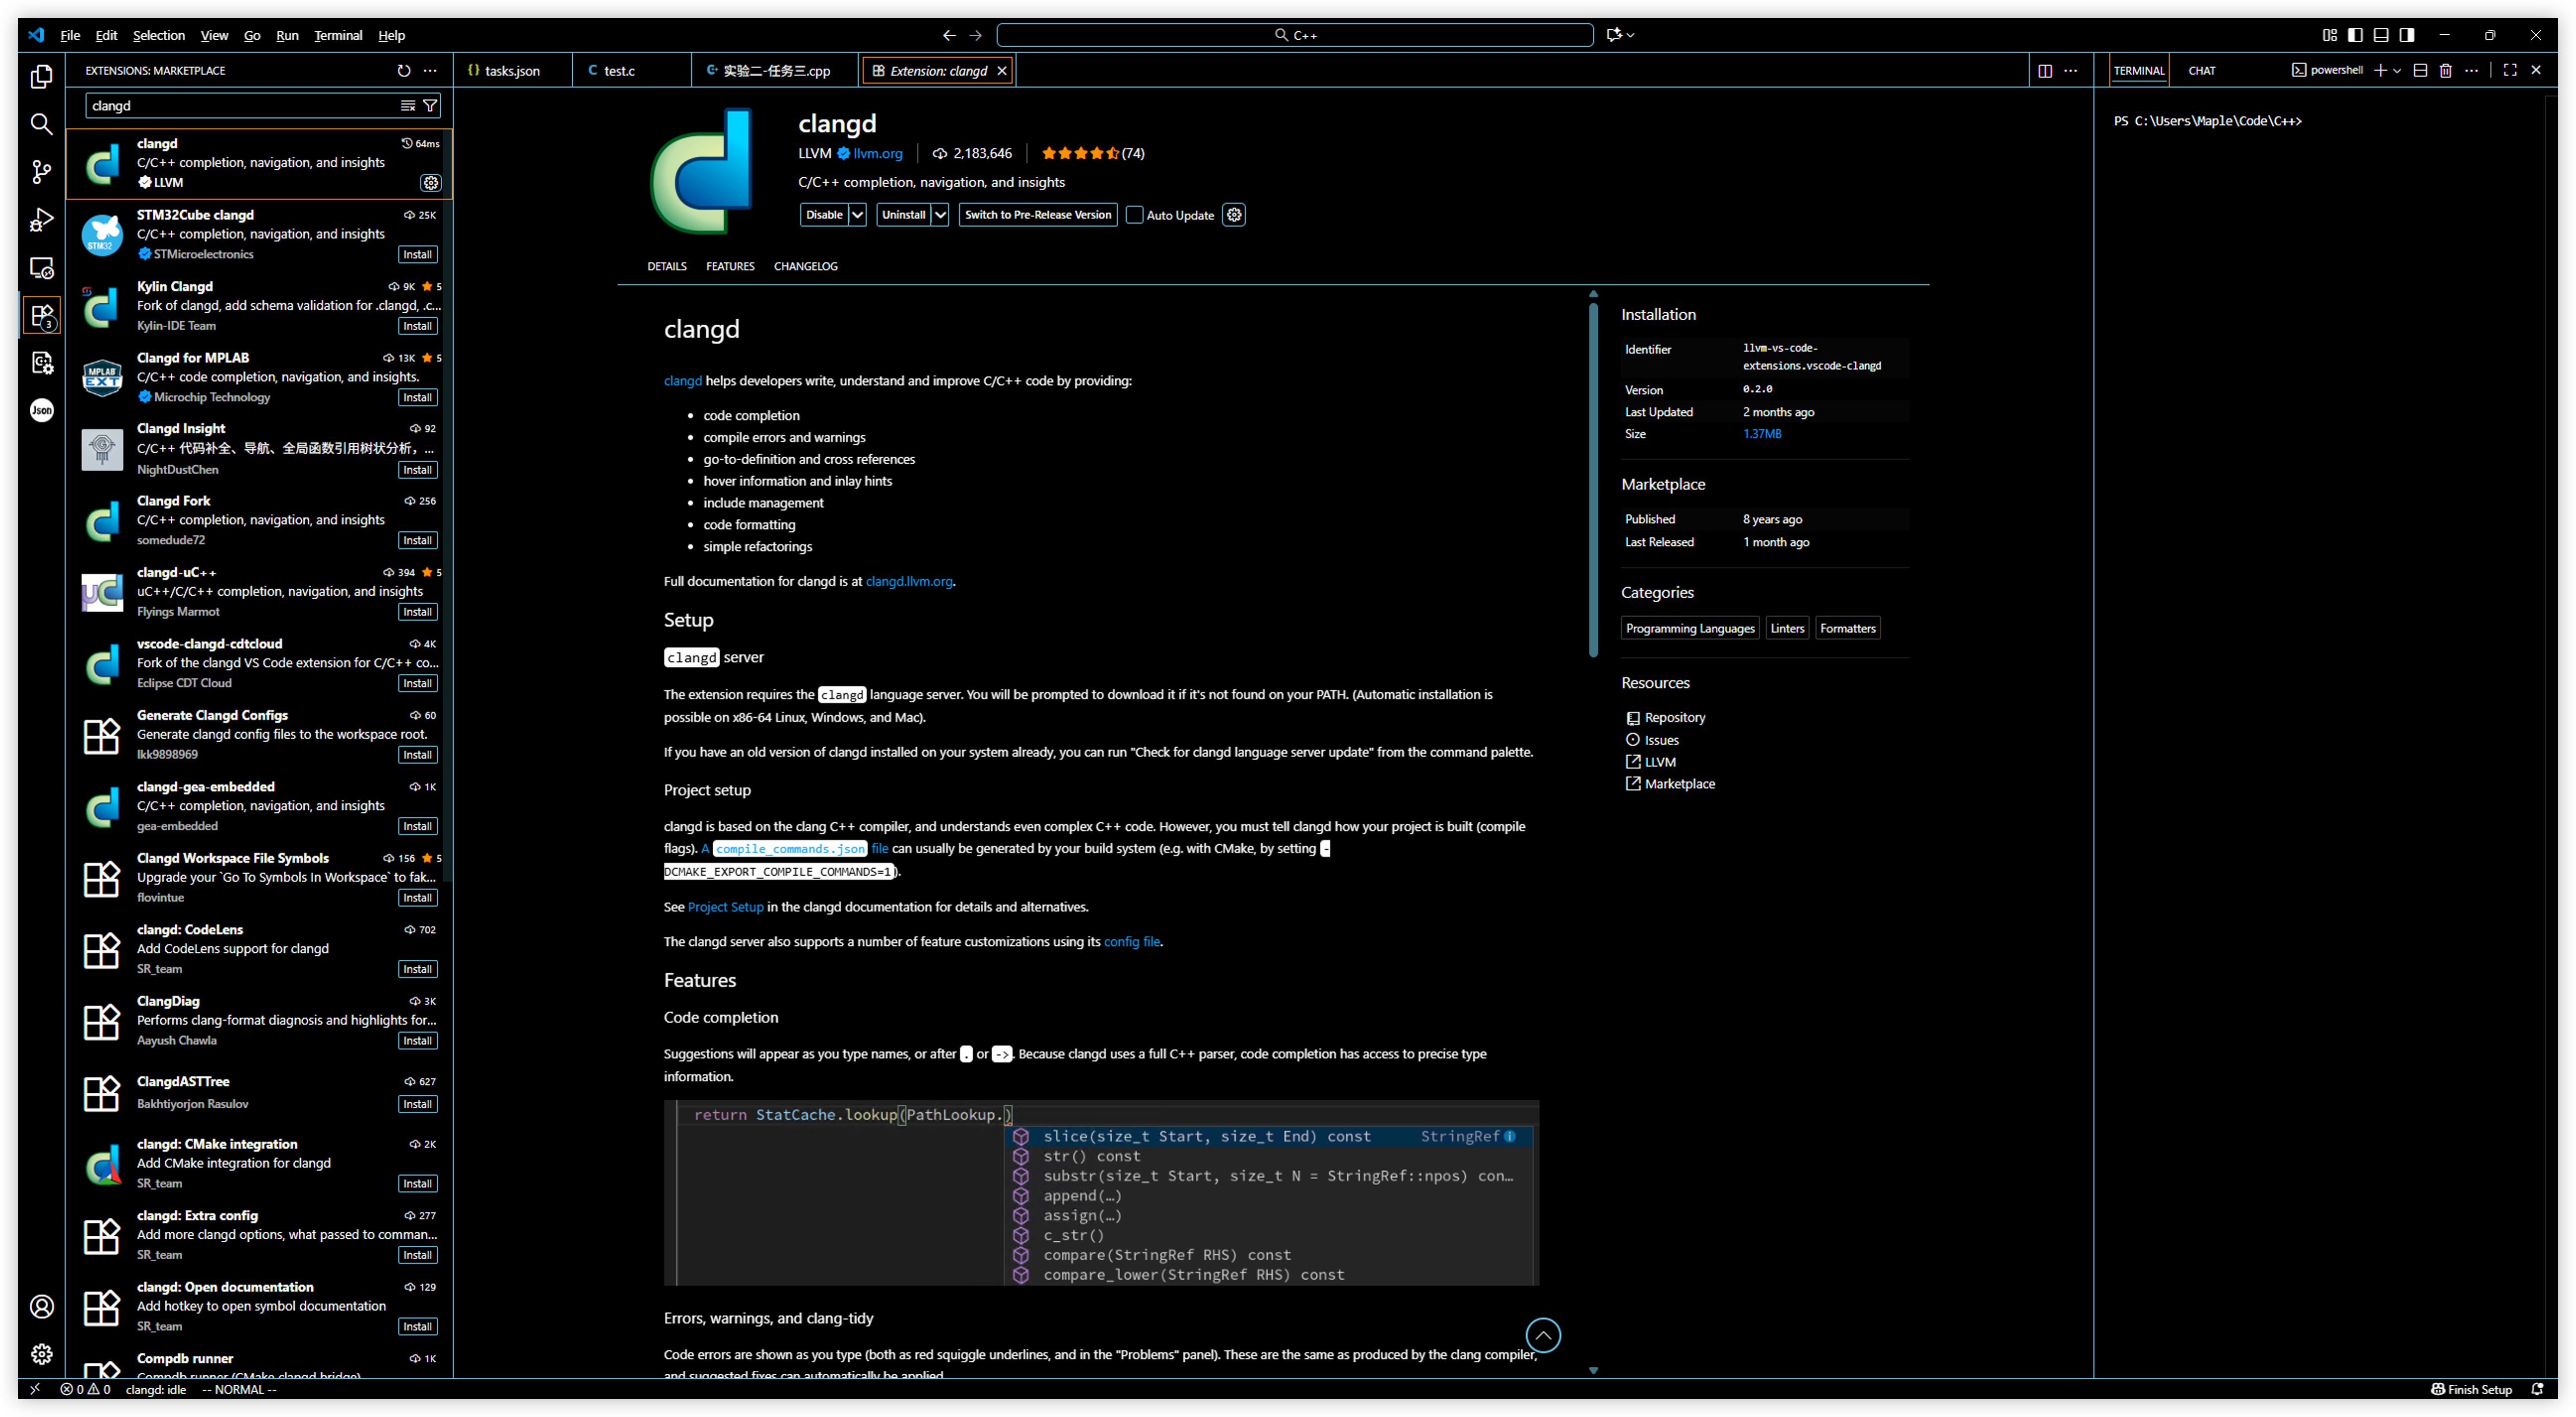
Task: Expand the Disable button dropdown arrow
Action: [x=857, y=215]
